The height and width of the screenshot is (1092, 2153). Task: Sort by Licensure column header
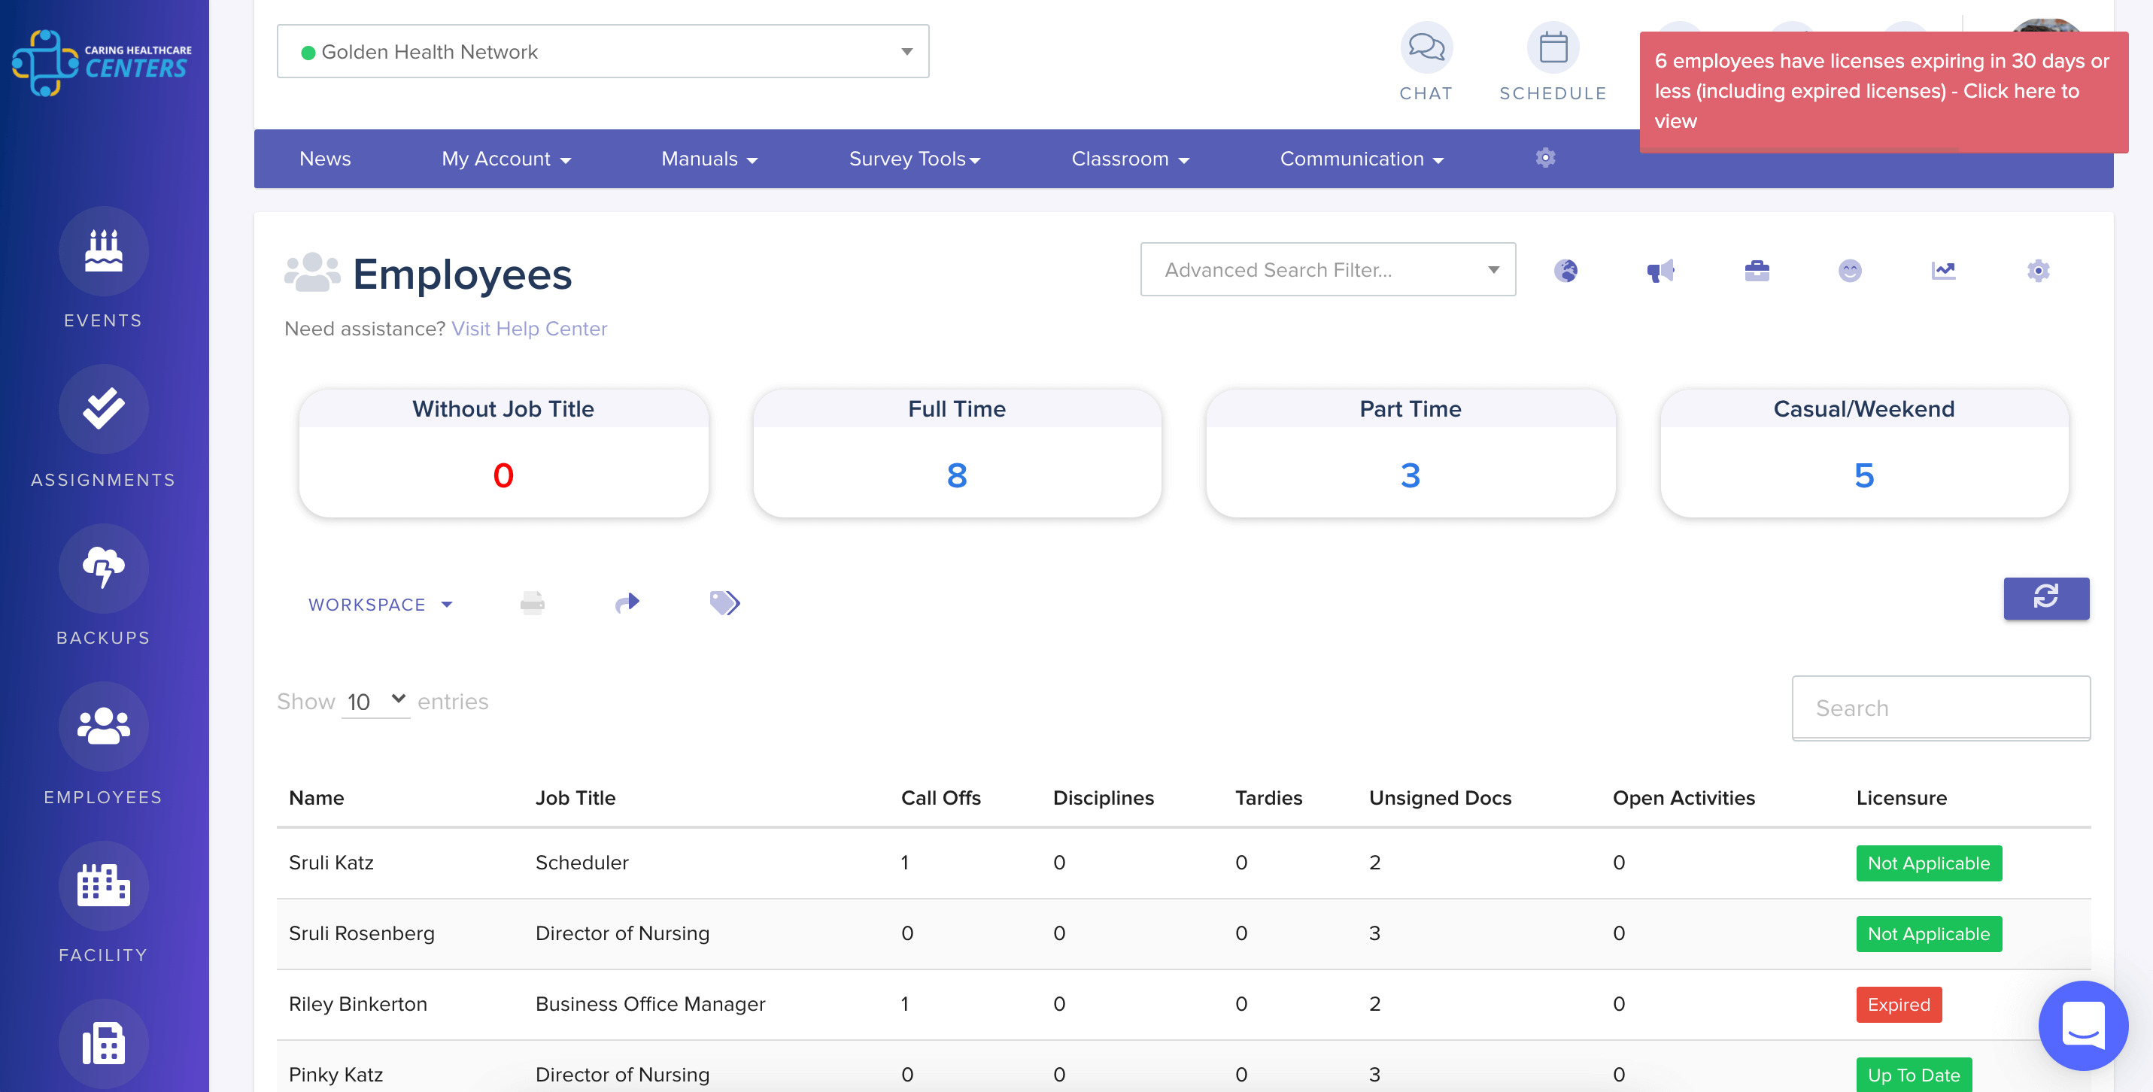coord(1902,798)
